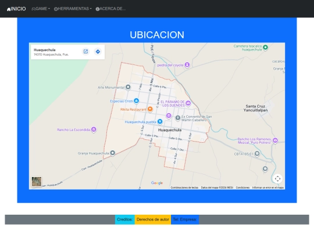
Task: Click Informar un error en el mapa
Action: (x=267, y=187)
